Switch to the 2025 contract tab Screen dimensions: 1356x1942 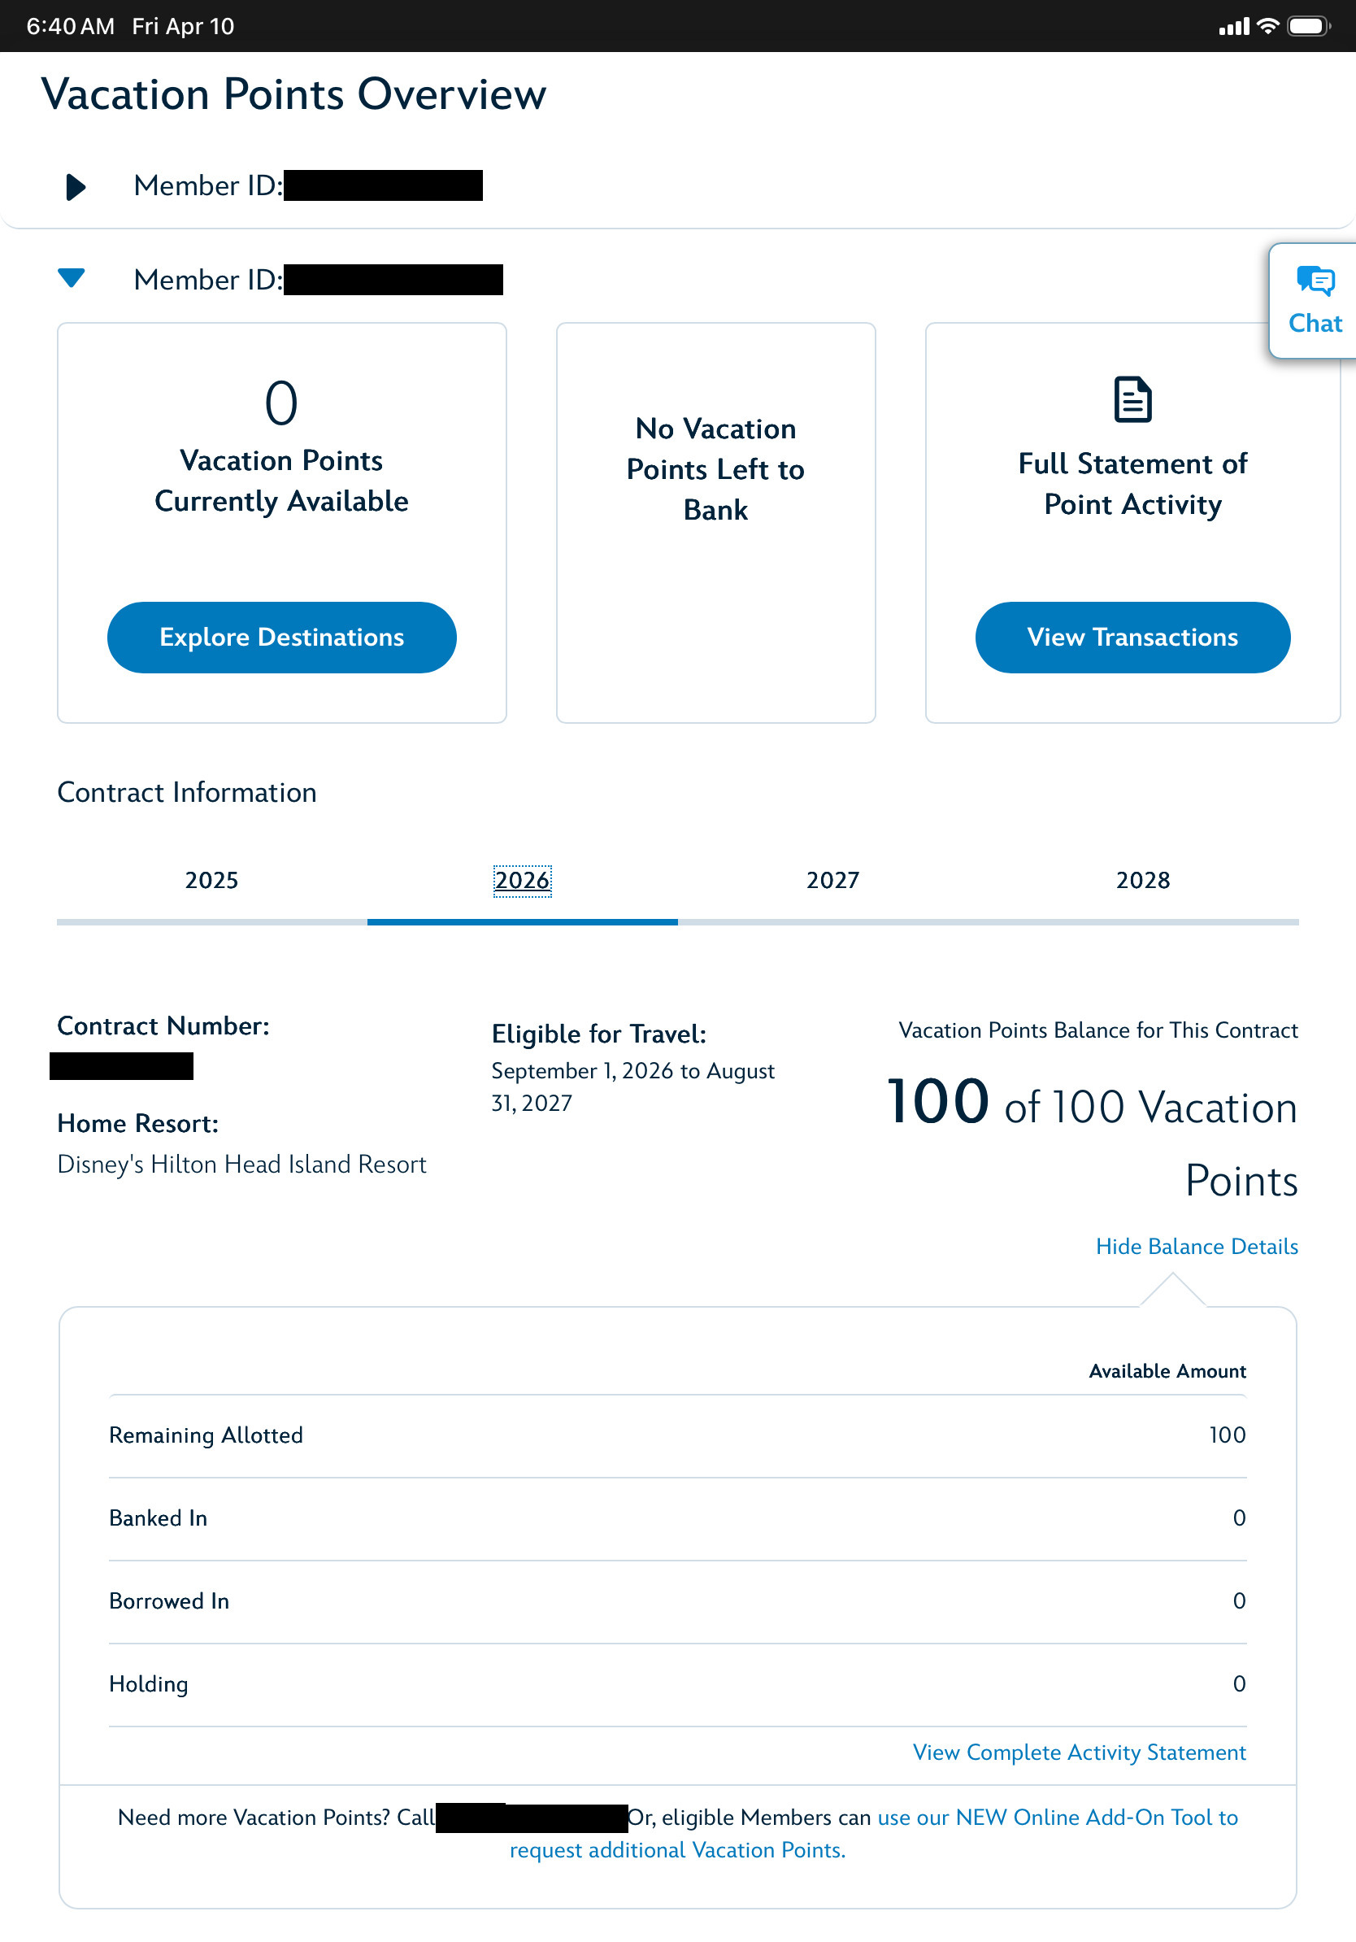click(x=211, y=881)
